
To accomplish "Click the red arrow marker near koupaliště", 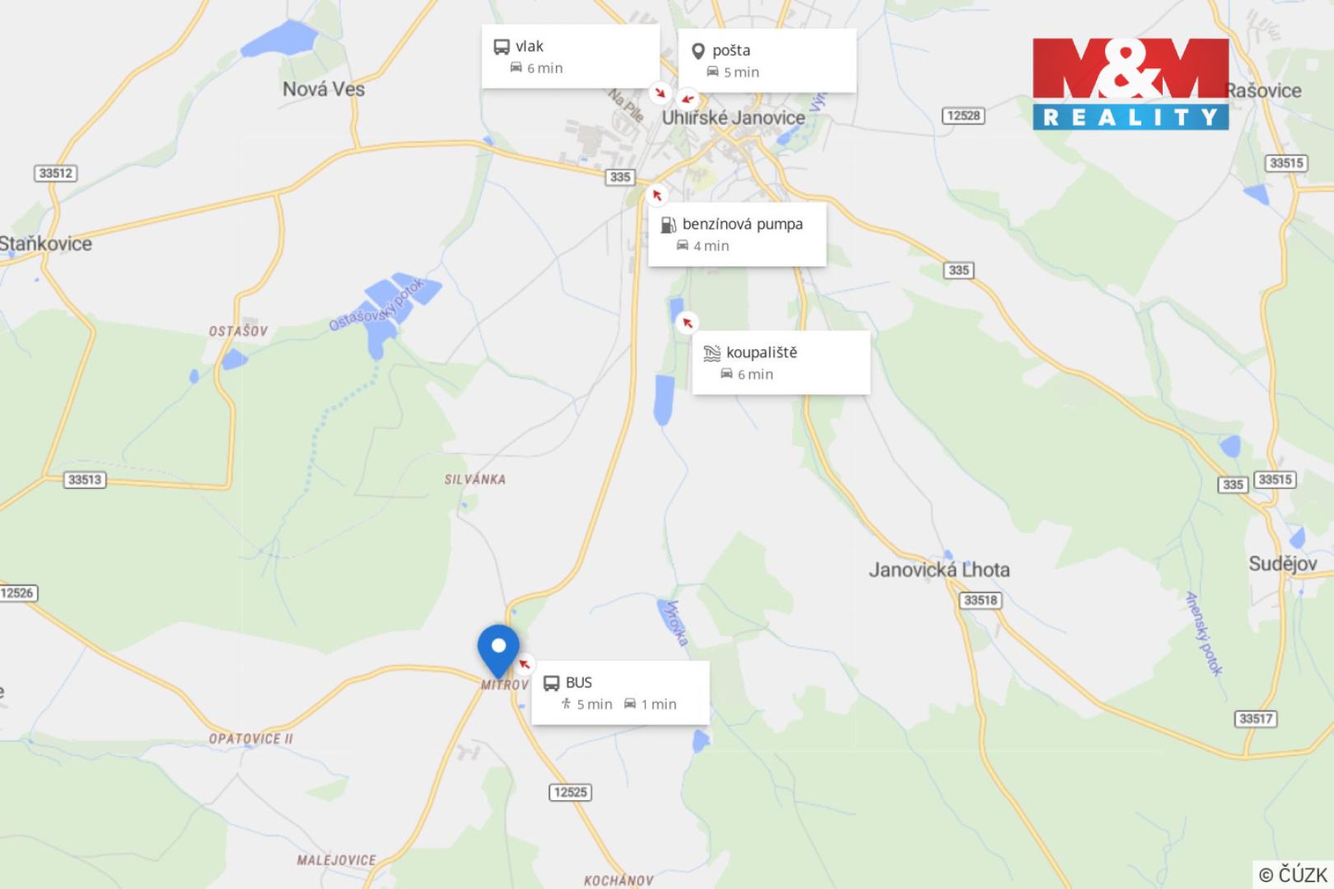I will [687, 323].
